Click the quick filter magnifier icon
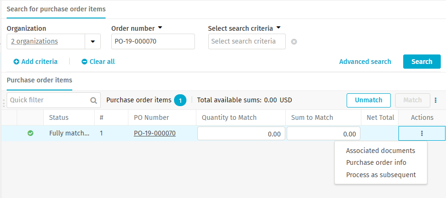 click(94, 100)
